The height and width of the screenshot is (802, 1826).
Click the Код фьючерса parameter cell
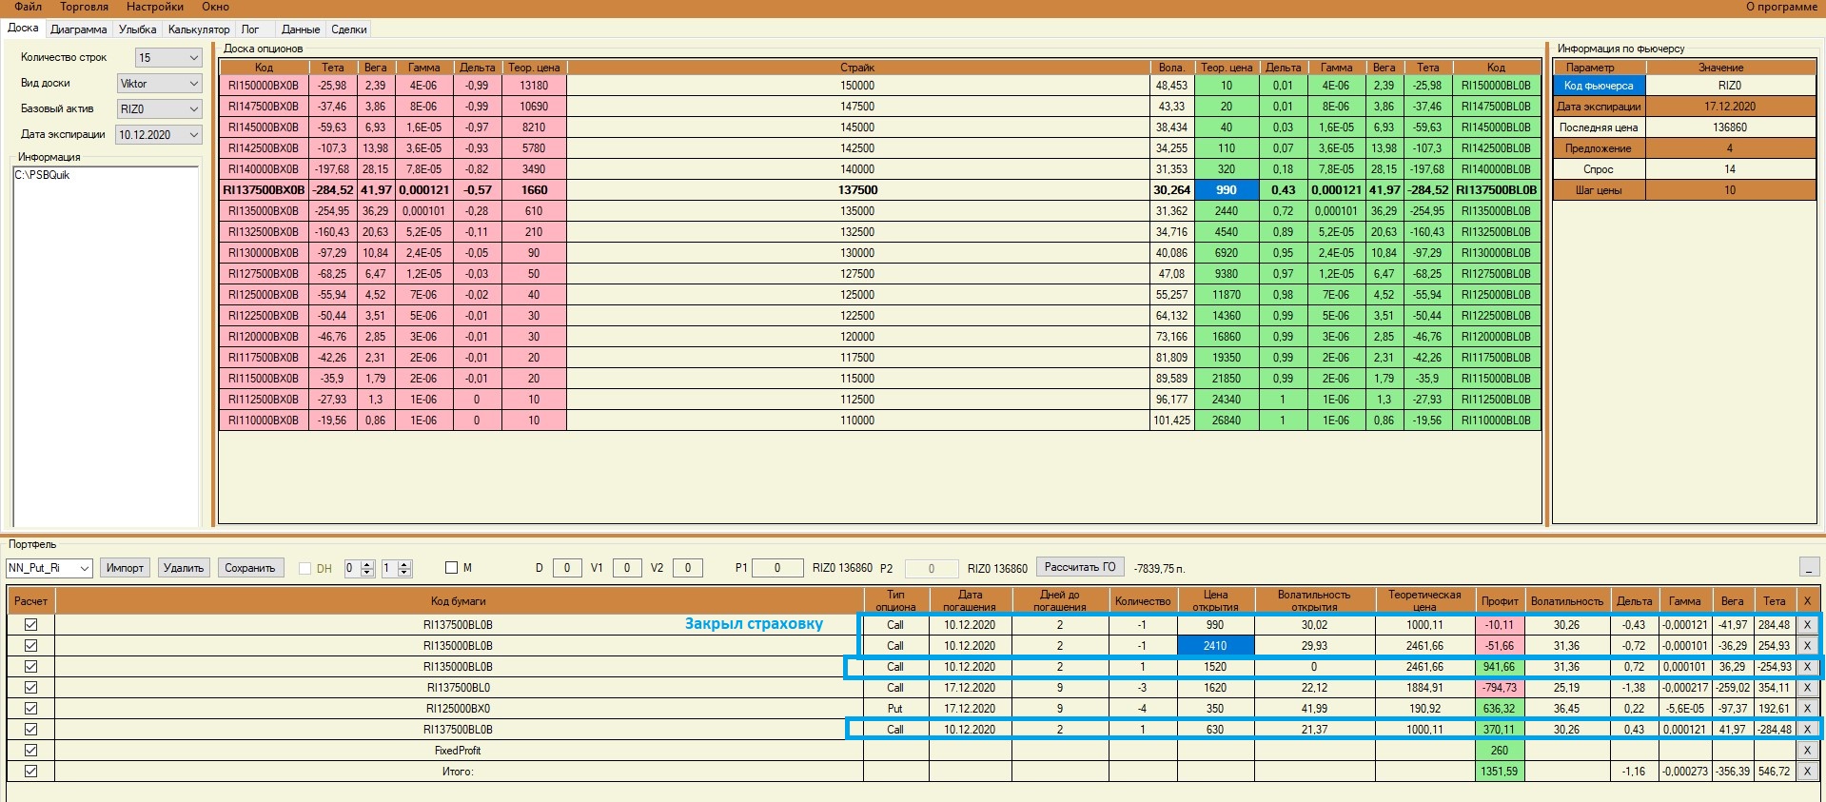[1599, 86]
